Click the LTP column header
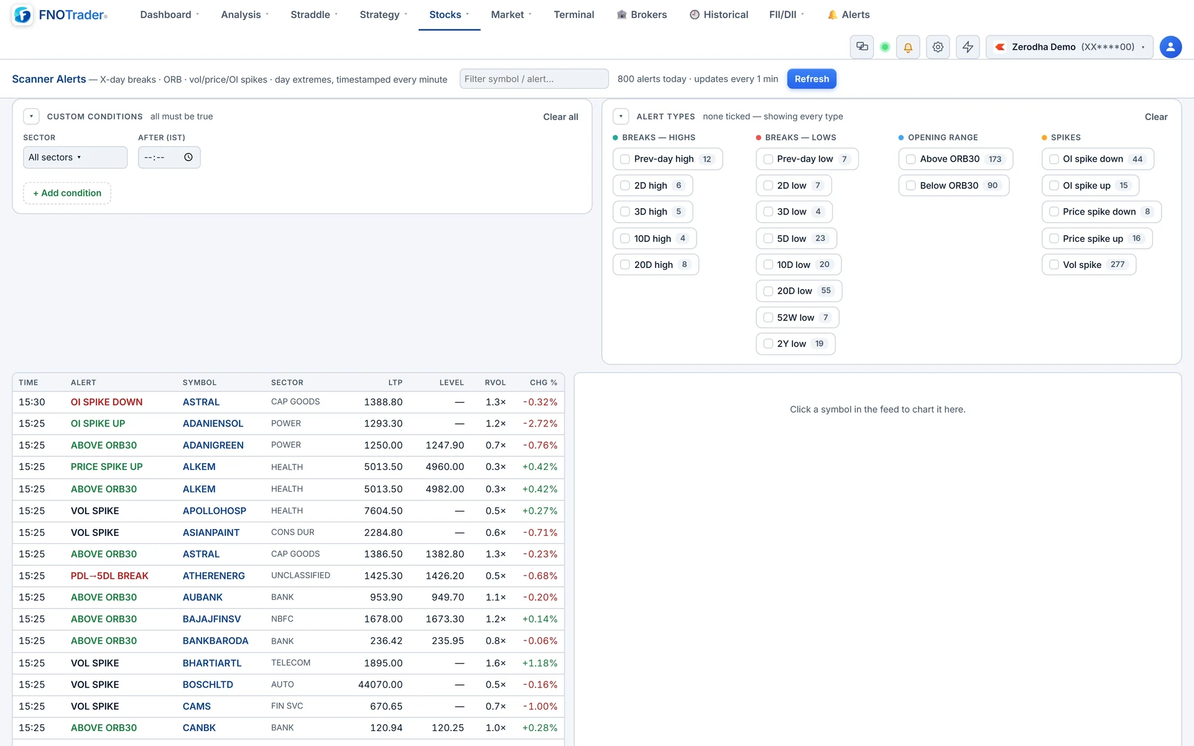Viewport: 1194px width, 746px height. point(395,382)
